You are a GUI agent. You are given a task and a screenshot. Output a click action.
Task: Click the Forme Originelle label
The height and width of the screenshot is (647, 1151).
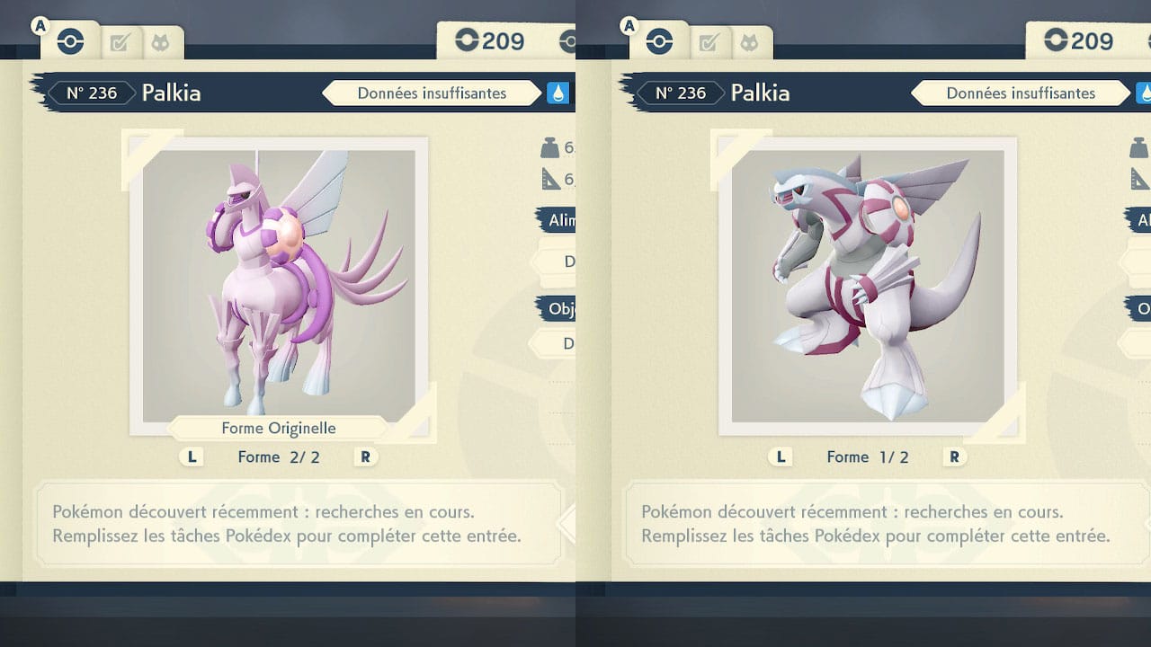(279, 428)
